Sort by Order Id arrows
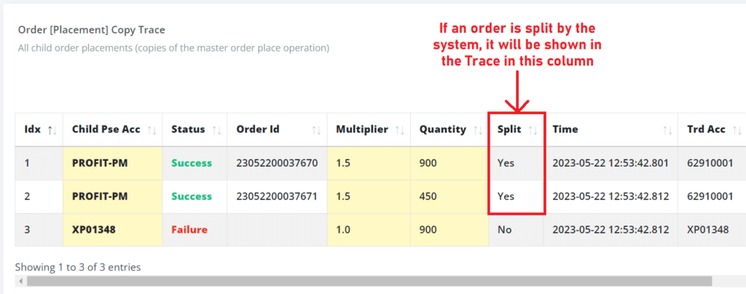 (317, 130)
